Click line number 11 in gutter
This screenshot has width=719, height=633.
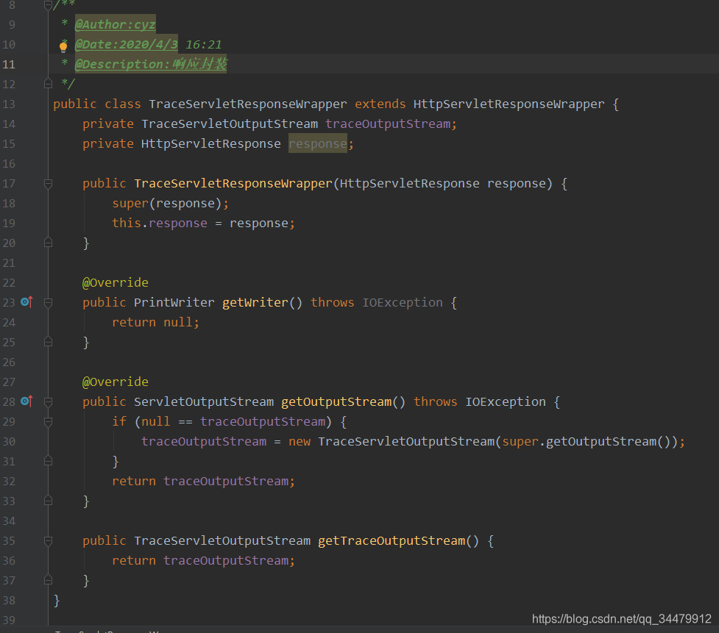9,64
